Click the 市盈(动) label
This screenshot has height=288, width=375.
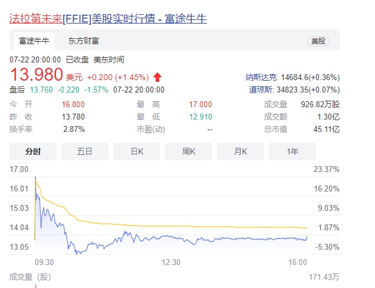(x=151, y=130)
